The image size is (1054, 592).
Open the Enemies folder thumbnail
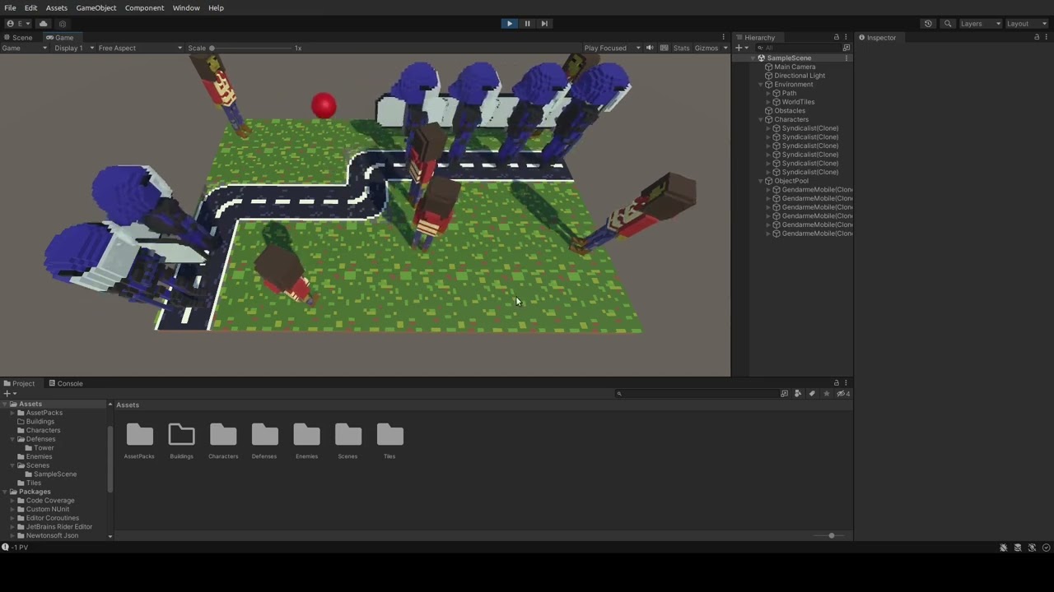[306, 435]
